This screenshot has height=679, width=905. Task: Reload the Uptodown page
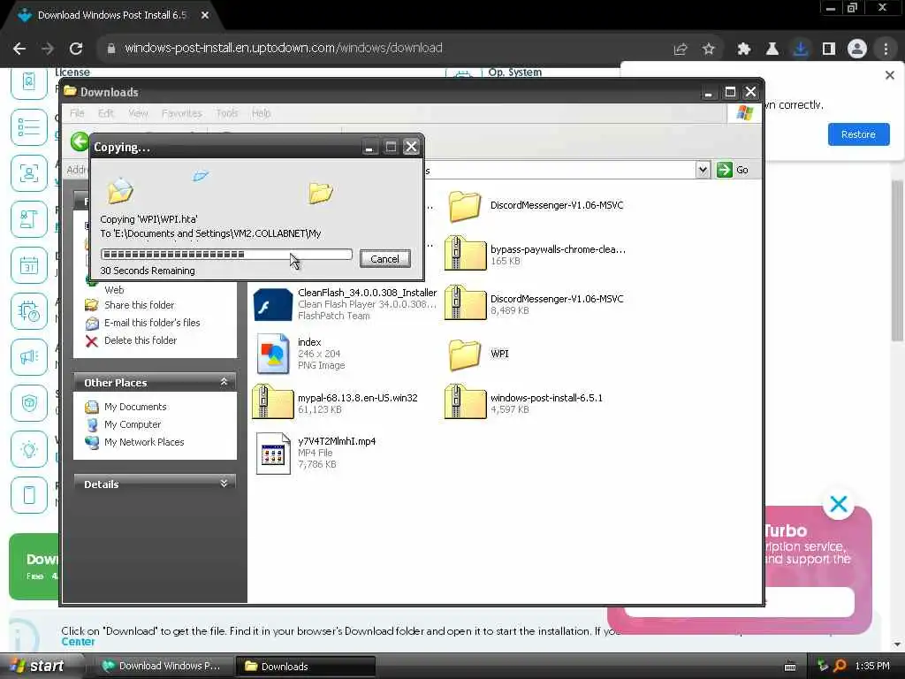(76, 49)
